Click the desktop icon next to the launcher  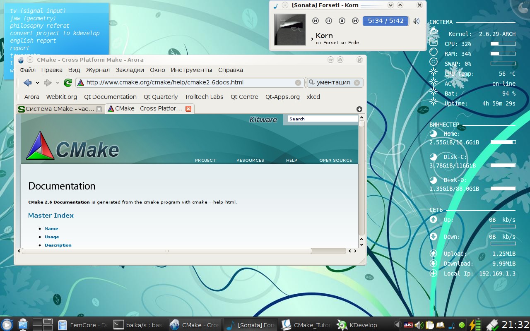(x=22, y=324)
